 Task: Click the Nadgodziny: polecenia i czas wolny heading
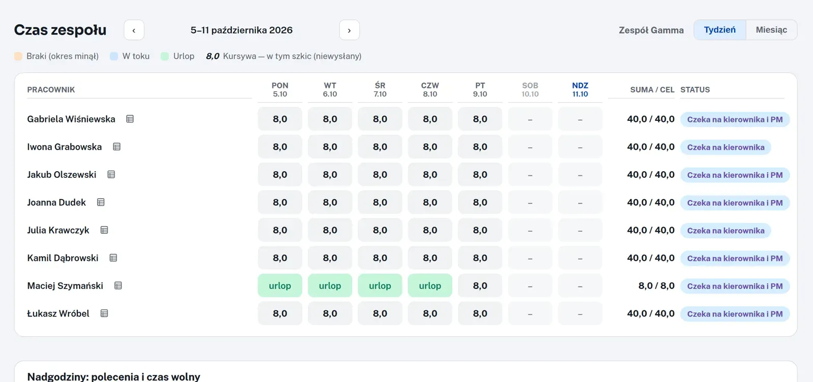point(114,376)
